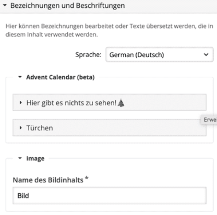Click the required asterisk beside Name des Bildinhalts
Viewport: 217px width, 215px height.
(x=87, y=178)
